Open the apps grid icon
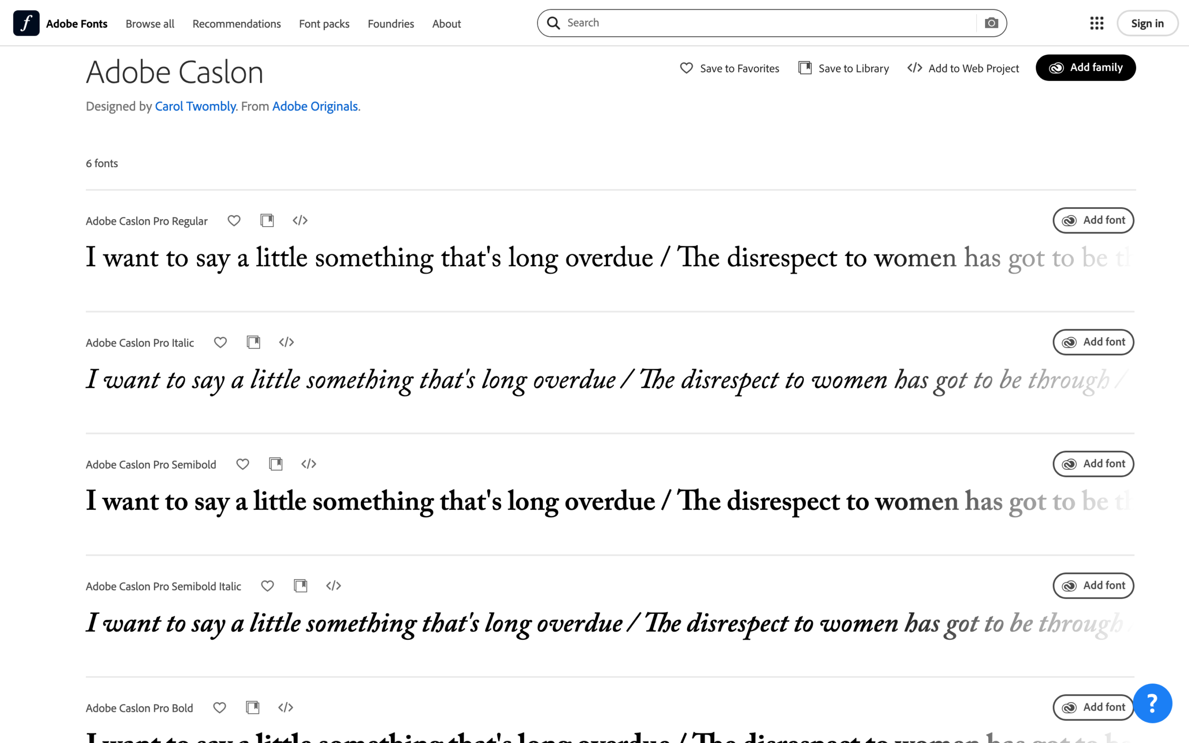The image size is (1189, 743). tap(1097, 23)
